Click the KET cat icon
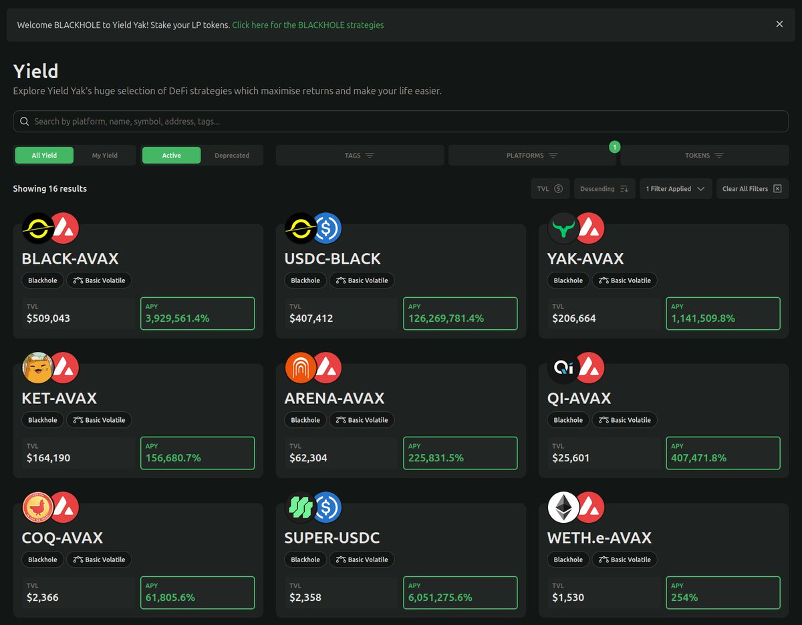The height and width of the screenshot is (625, 802). point(37,368)
